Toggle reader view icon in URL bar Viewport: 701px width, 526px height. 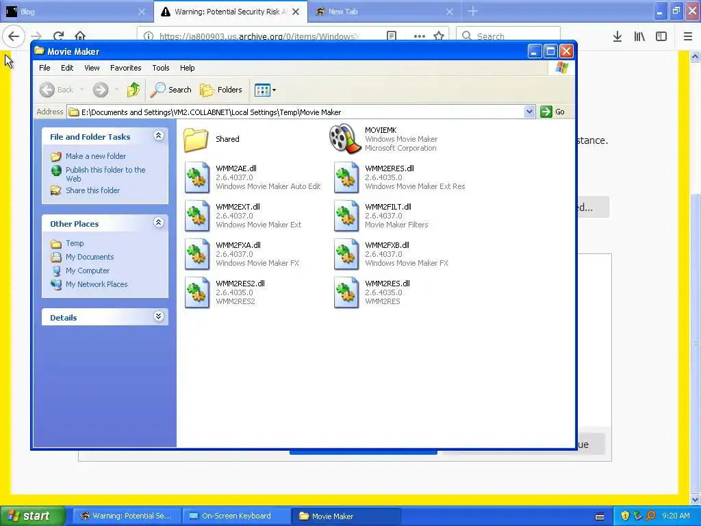coord(392,36)
